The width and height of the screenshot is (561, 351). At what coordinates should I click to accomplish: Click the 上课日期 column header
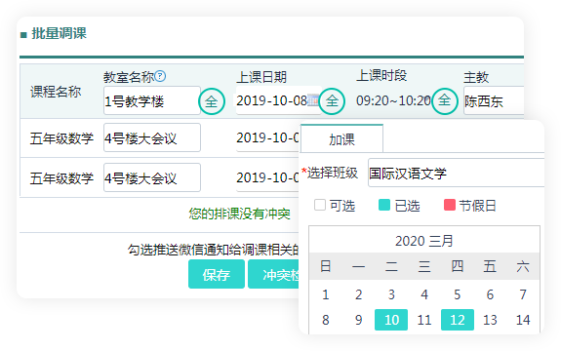(x=261, y=77)
